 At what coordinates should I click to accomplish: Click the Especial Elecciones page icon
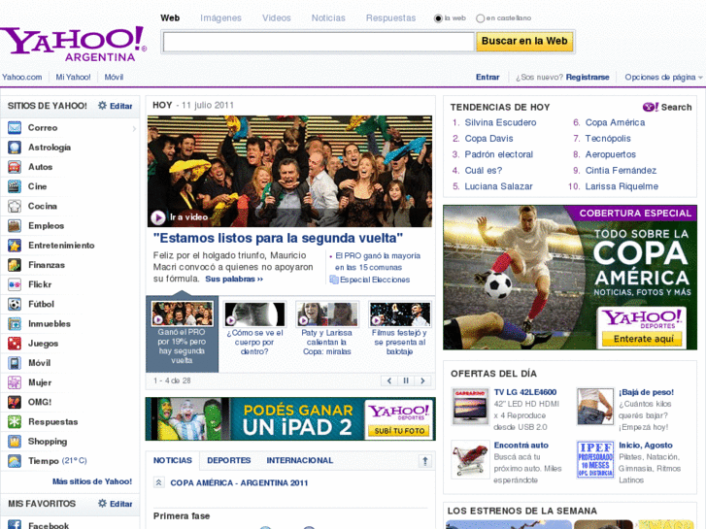(334, 280)
